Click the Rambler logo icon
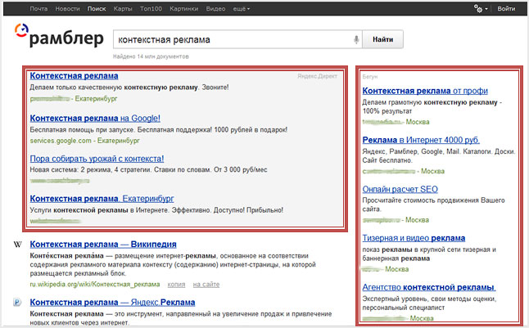Image resolution: width=529 pixels, height=328 pixels. (x=21, y=30)
